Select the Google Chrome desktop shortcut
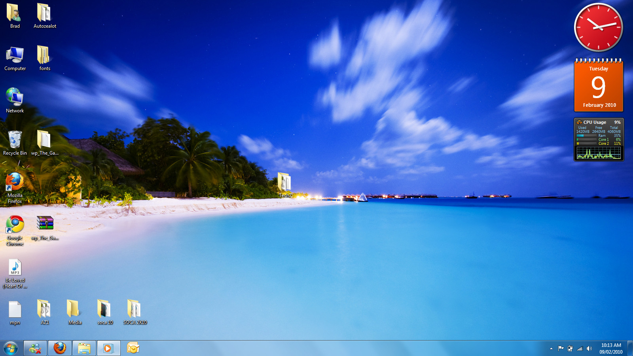The height and width of the screenshot is (356, 633). click(15, 226)
